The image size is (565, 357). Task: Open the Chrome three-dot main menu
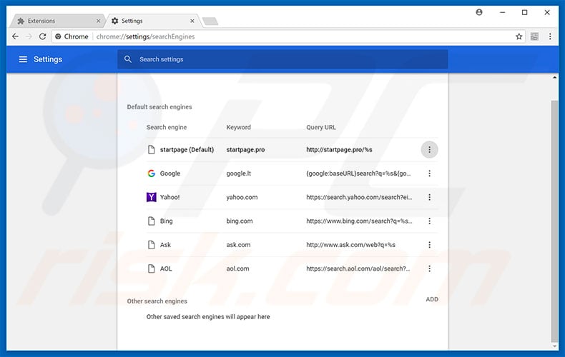pyautogui.click(x=550, y=36)
